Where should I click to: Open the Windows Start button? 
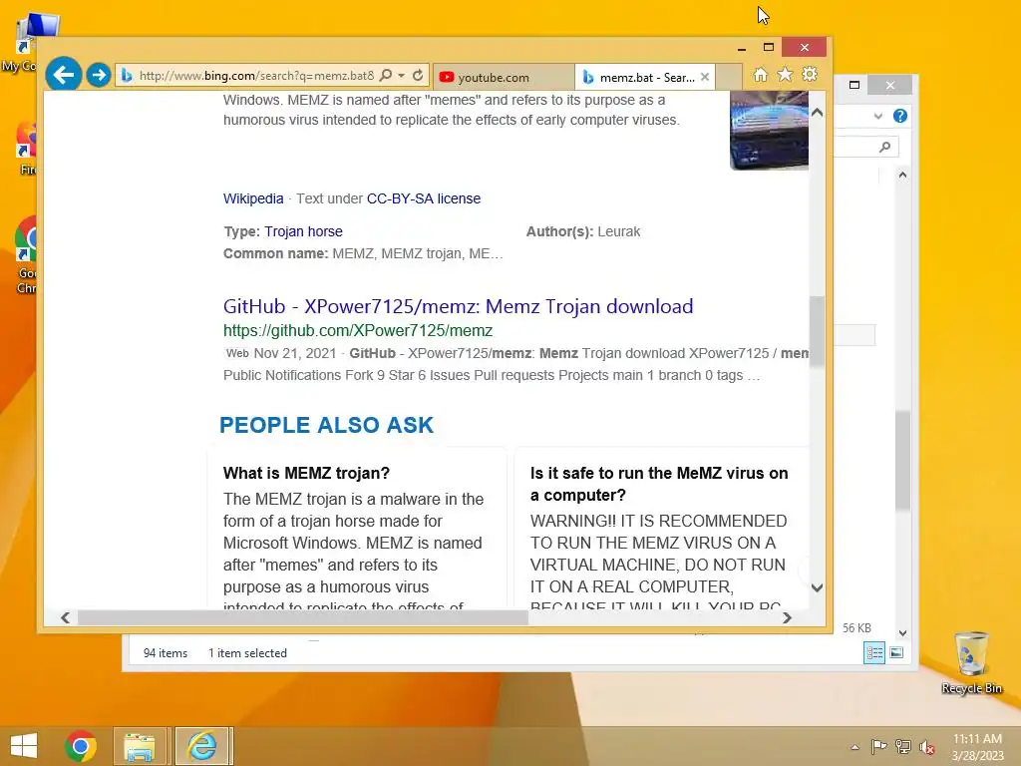tap(24, 746)
